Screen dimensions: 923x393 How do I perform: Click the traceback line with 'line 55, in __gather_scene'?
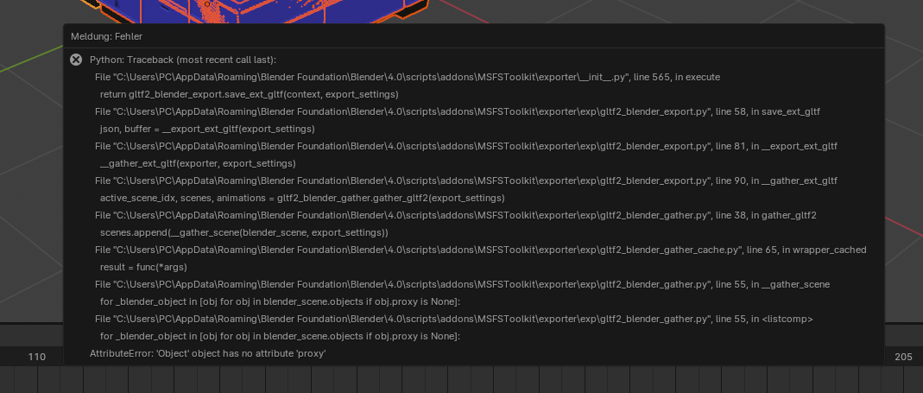(x=462, y=284)
